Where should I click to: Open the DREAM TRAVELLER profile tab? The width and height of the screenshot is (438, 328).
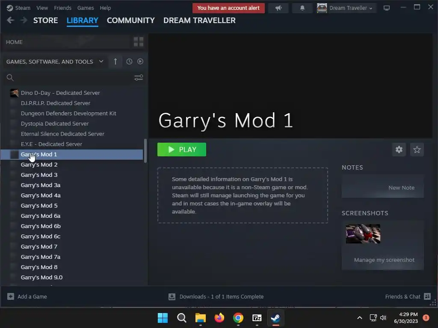tap(199, 20)
